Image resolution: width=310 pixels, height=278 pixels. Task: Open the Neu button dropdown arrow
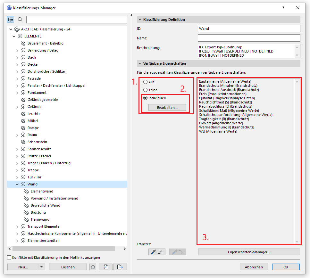[x=41, y=267]
